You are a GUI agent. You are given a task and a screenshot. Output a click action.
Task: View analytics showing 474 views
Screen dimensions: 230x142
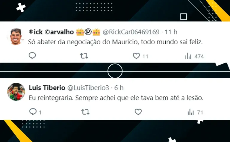click(194, 56)
